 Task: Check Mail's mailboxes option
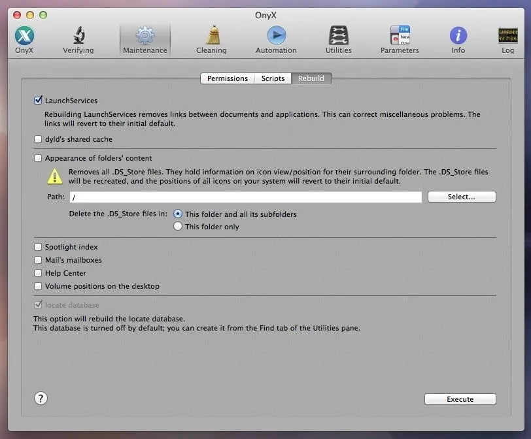38,260
